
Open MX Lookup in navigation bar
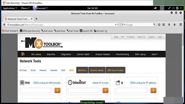[36, 54]
